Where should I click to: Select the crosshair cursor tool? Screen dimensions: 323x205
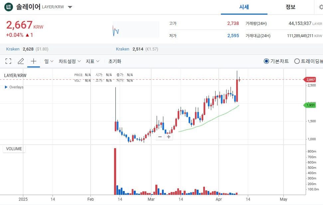pos(33,61)
